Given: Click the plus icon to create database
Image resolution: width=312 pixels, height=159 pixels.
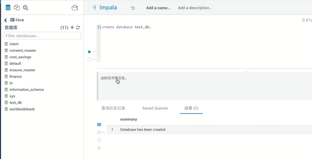Looking at the screenshot, I should [x=72, y=27].
